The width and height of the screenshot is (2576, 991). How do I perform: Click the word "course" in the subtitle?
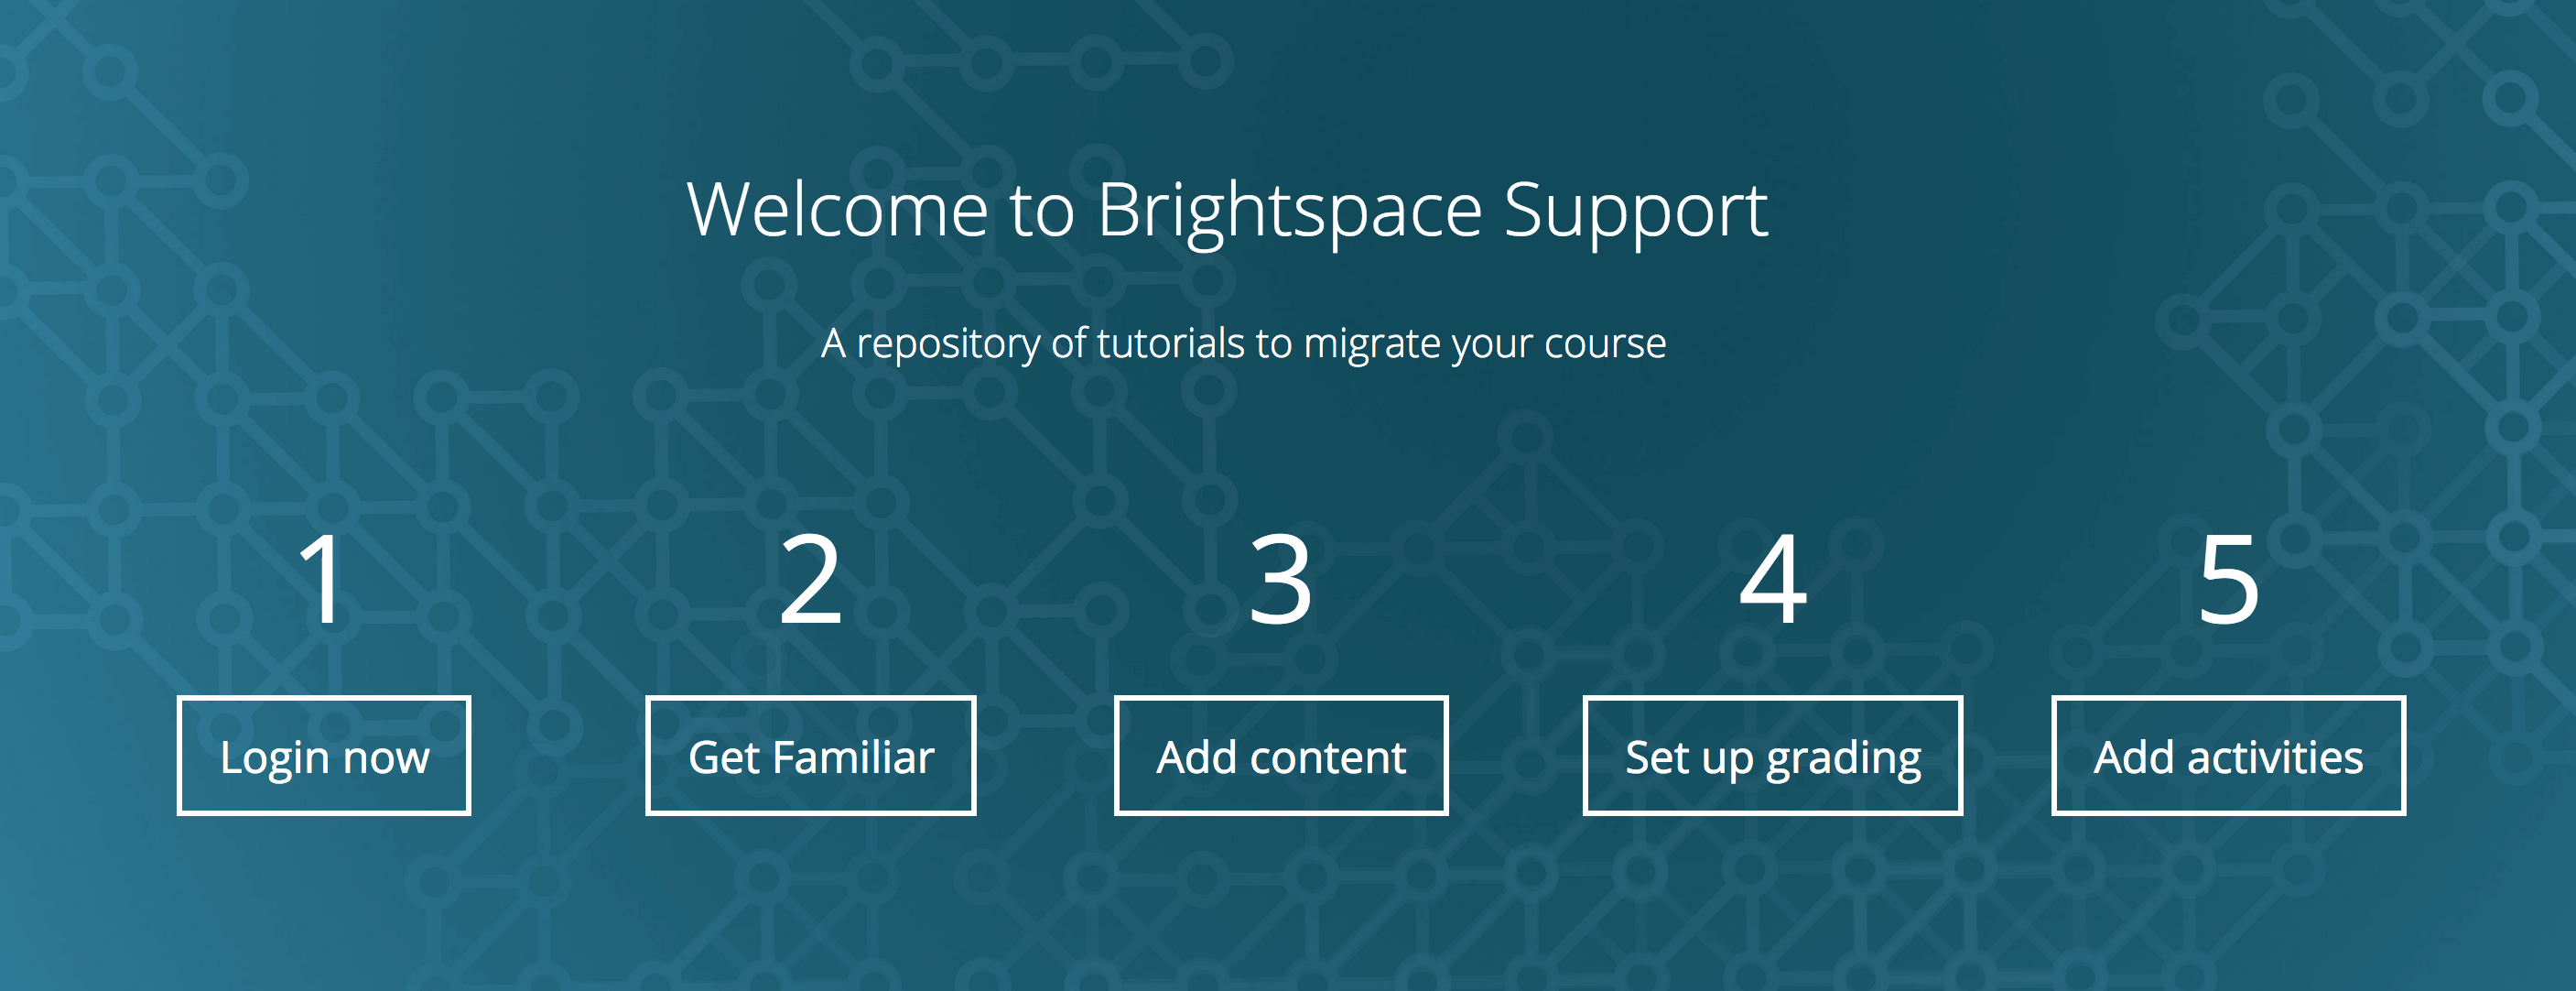(x=1605, y=343)
